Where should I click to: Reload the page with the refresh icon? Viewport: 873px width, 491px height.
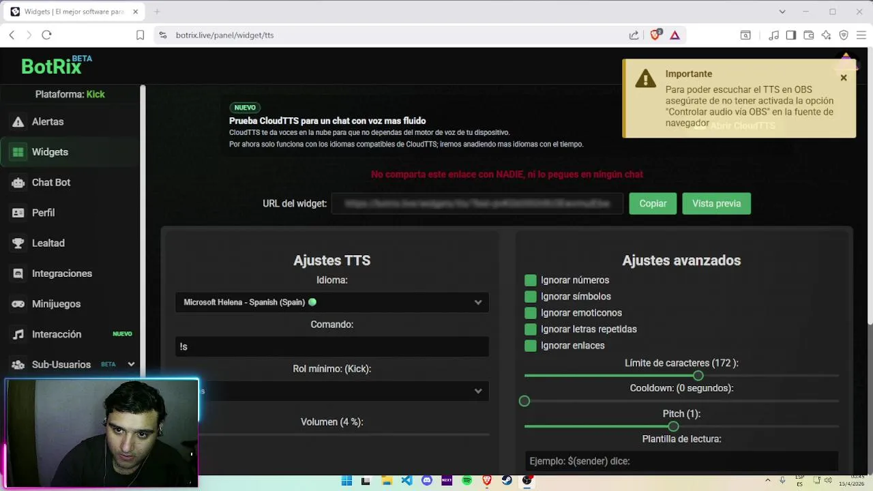(x=46, y=35)
